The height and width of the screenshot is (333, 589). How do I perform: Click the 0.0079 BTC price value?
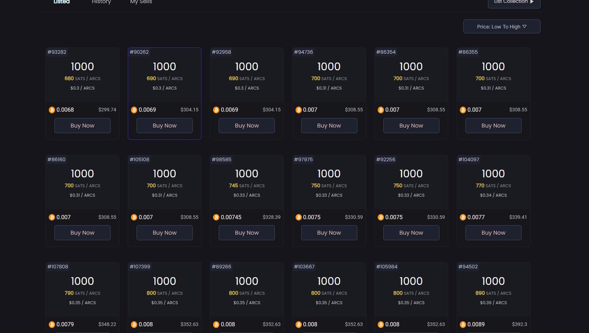pyautogui.click(x=65, y=325)
